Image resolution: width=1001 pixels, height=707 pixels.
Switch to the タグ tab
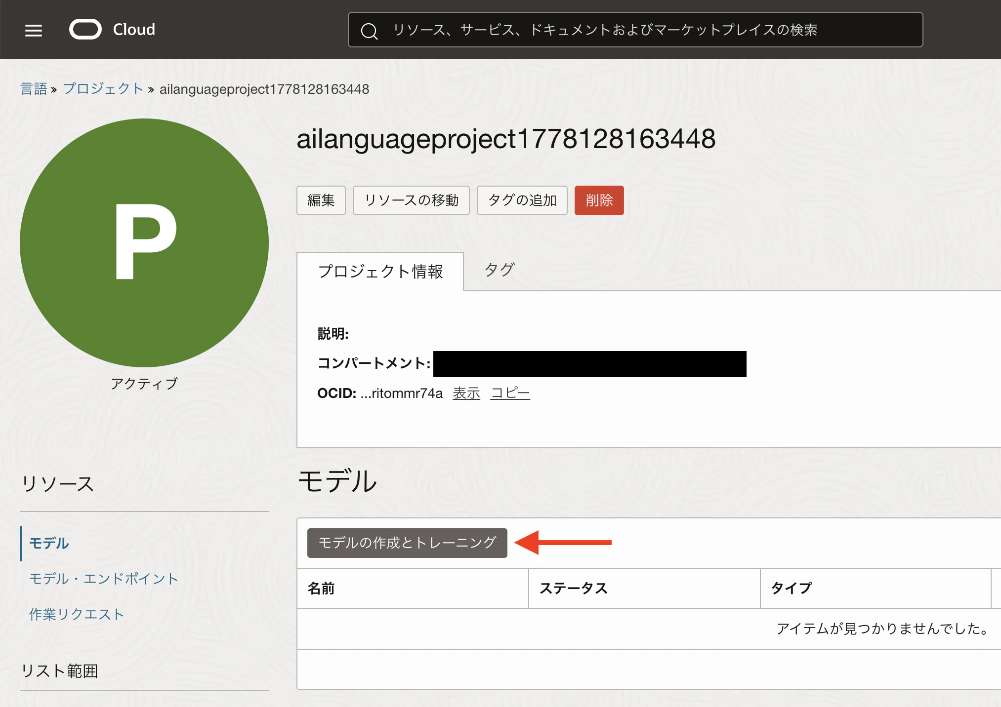500,270
